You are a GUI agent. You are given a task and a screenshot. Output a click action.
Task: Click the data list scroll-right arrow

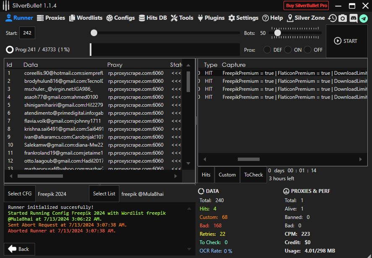tap(176, 176)
